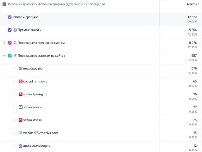The image size is (202, 152).
Task: Click the 12 visits value for authedu.mosreg.ru
Action: click(195, 146)
